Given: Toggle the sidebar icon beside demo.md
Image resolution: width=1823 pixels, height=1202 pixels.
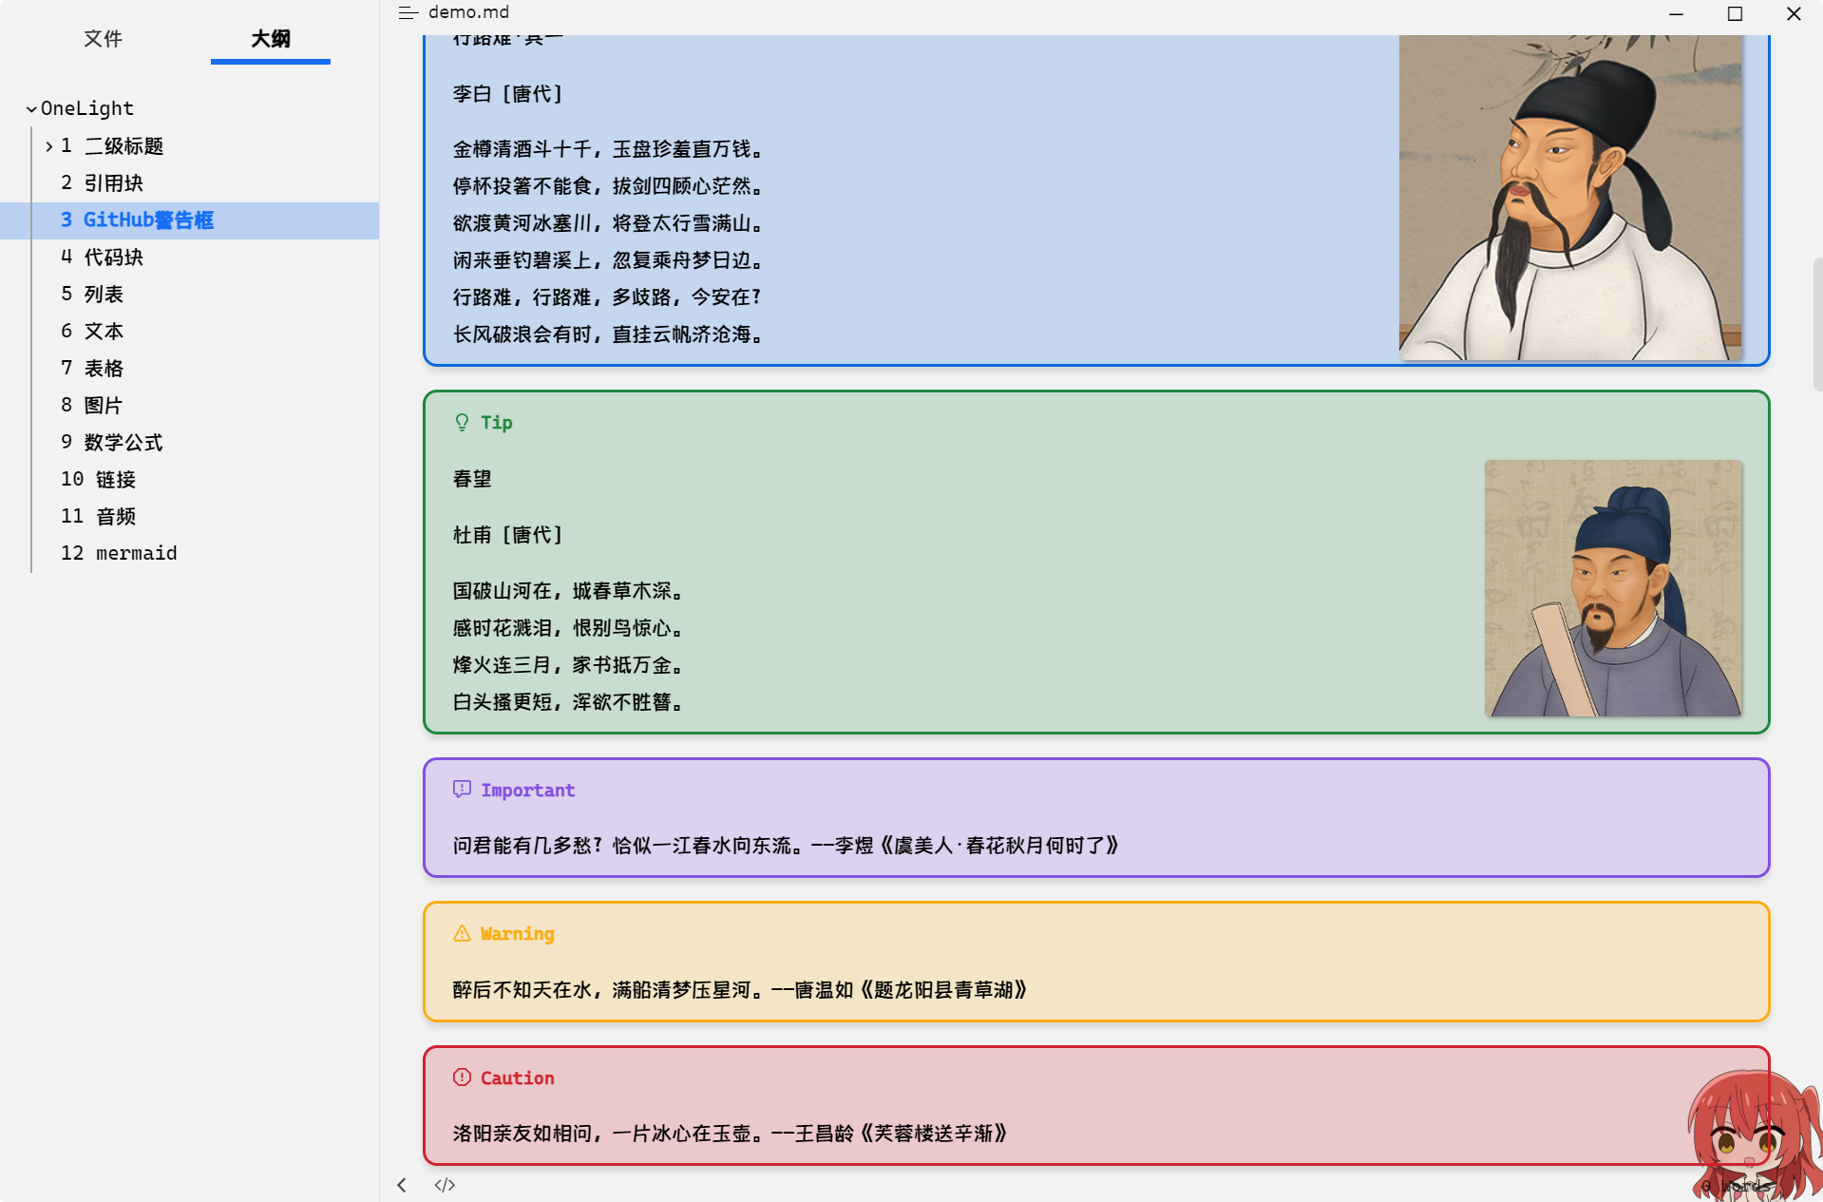Looking at the screenshot, I should (408, 12).
